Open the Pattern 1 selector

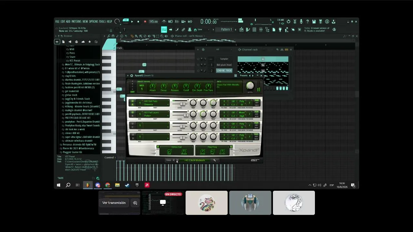point(226,29)
